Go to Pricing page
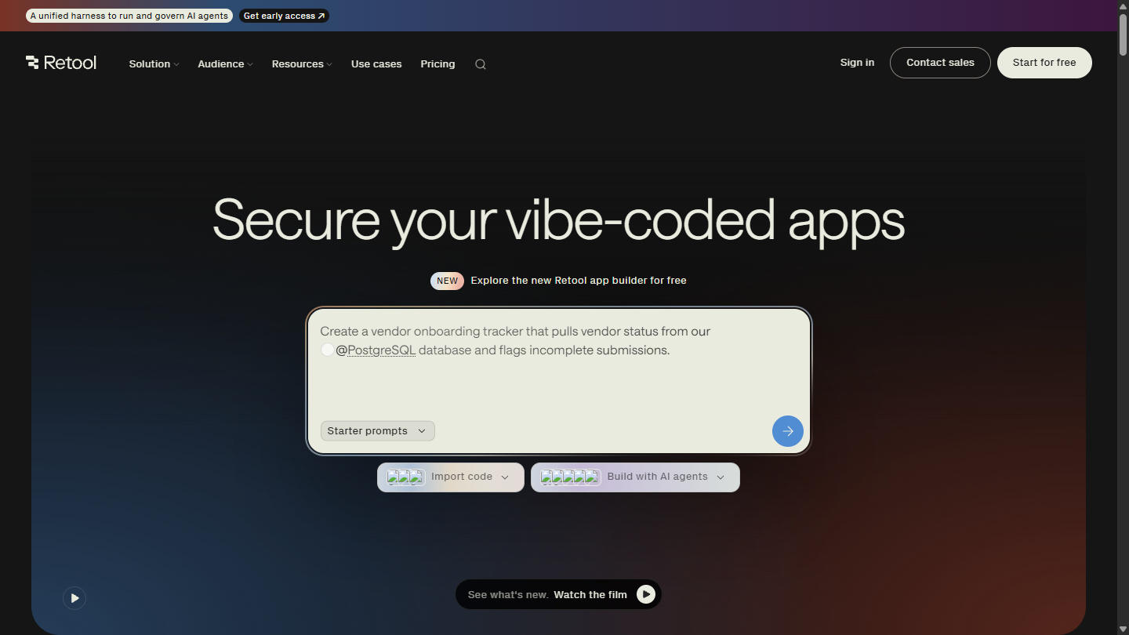Screen dimensions: 1129x635 pyautogui.click(x=437, y=64)
